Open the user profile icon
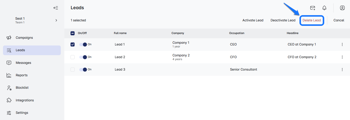The height and width of the screenshot is (120, 350). (x=342, y=8)
